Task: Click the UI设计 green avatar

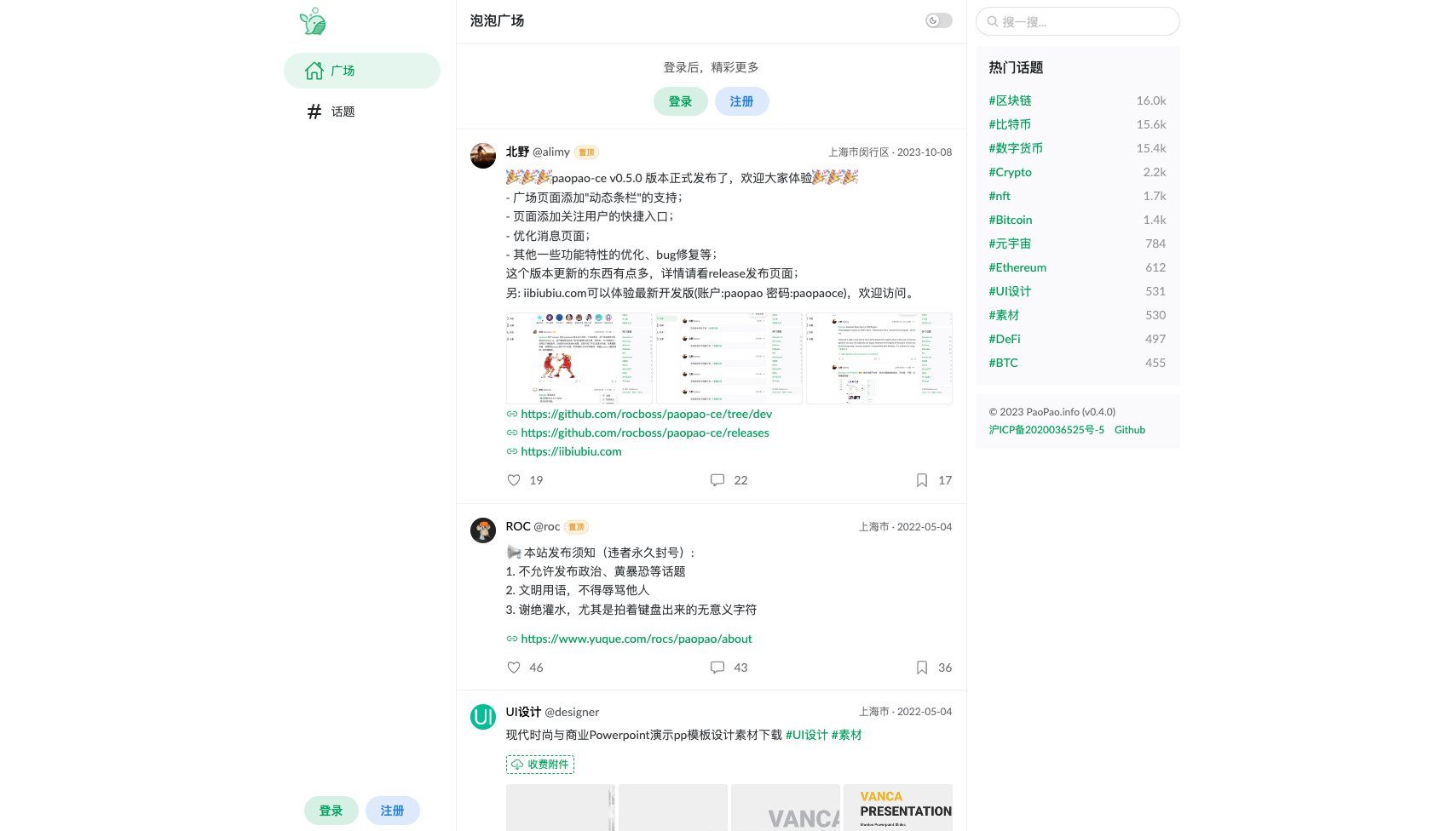Action: point(483,717)
